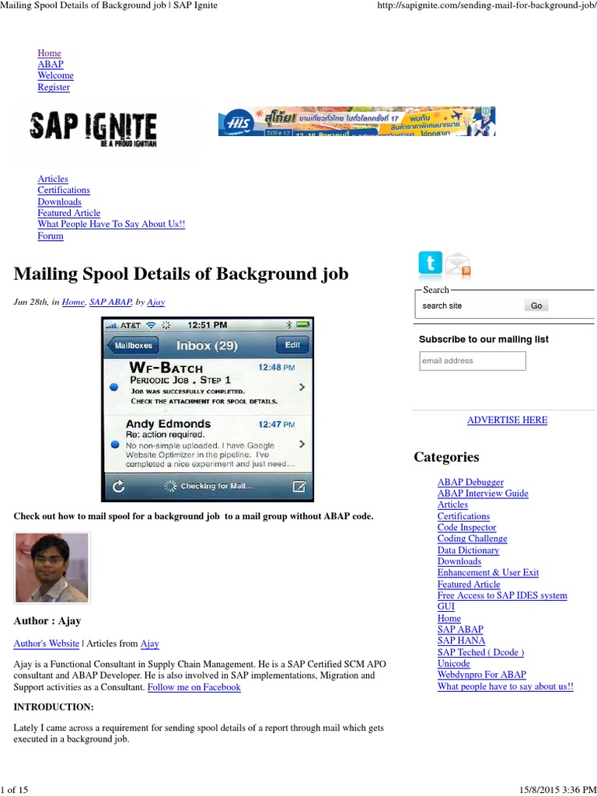Image resolution: width=597 pixels, height=796 pixels.
Task: Open Featured Article in navigation list
Action: click(69, 213)
